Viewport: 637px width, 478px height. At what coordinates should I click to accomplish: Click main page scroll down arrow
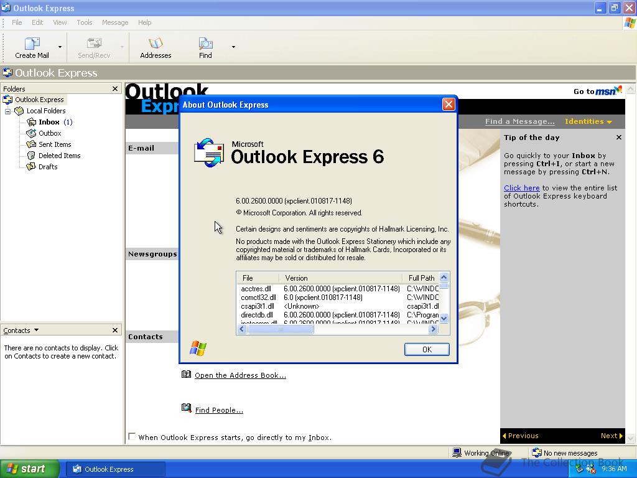tap(631, 438)
